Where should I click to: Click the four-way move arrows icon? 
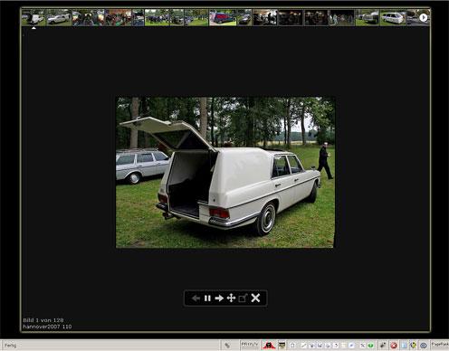(x=231, y=299)
